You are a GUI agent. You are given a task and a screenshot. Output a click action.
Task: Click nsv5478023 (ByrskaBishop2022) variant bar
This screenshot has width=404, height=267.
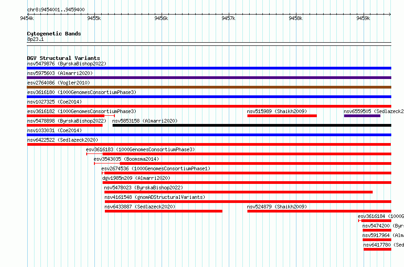(x=238, y=192)
